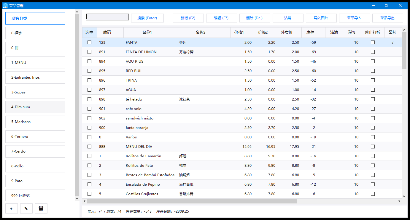The width and height of the screenshot is (410, 220).
Task: Click the app logo in title bar
Action: 5,5
